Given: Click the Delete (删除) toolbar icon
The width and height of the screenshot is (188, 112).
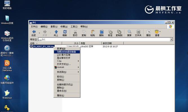Looking at the screenshot, I should tap(101, 32).
